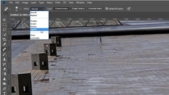
Task: Select the Crop tool
Action: [x=4, y=39]
